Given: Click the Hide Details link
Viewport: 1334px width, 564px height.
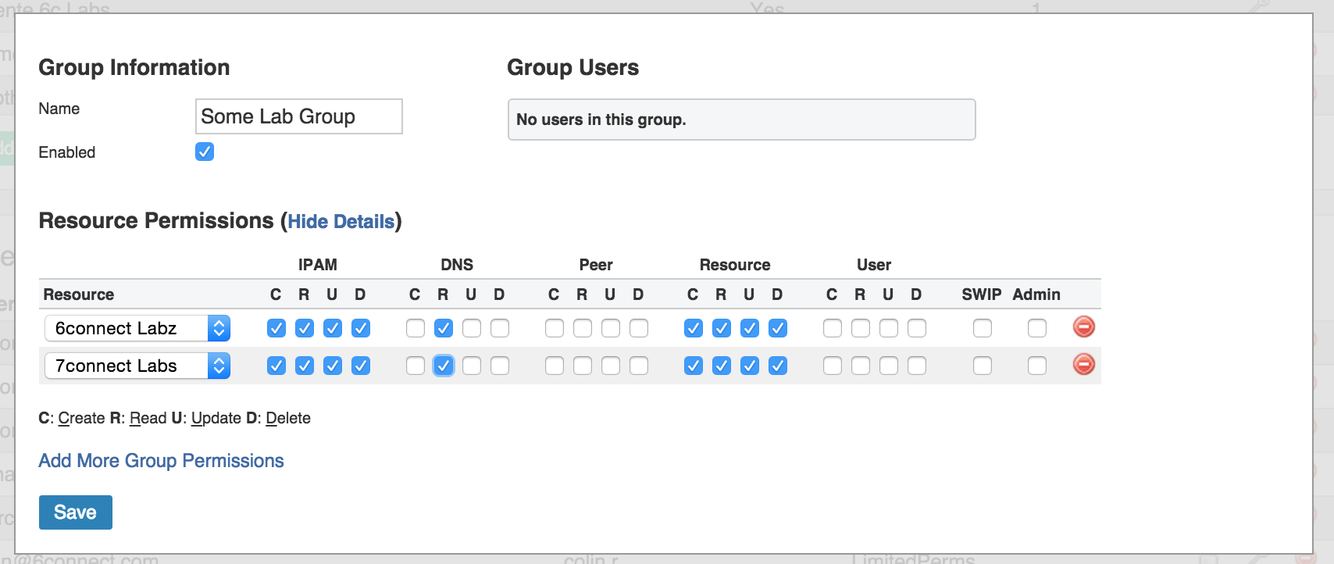Looking at the screenshot, I should (341, 222).
